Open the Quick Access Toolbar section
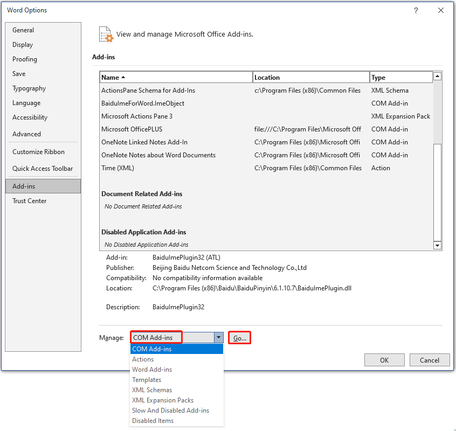 [x=43, y=168]
